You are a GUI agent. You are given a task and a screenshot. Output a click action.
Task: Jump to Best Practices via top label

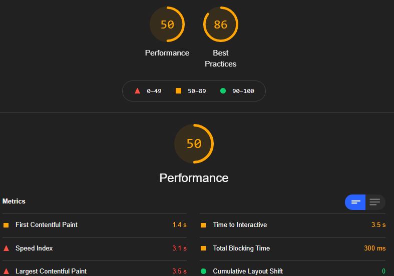(x=221, y=58)
